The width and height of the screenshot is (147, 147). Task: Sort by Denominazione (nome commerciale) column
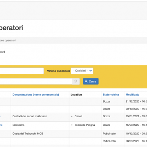36,95
